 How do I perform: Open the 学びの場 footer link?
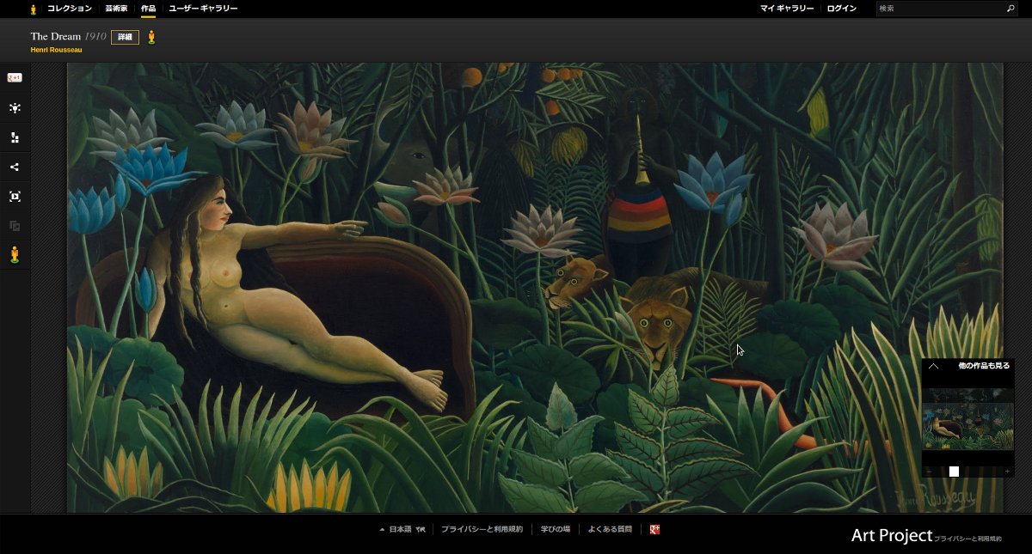[x=556, y=529]
